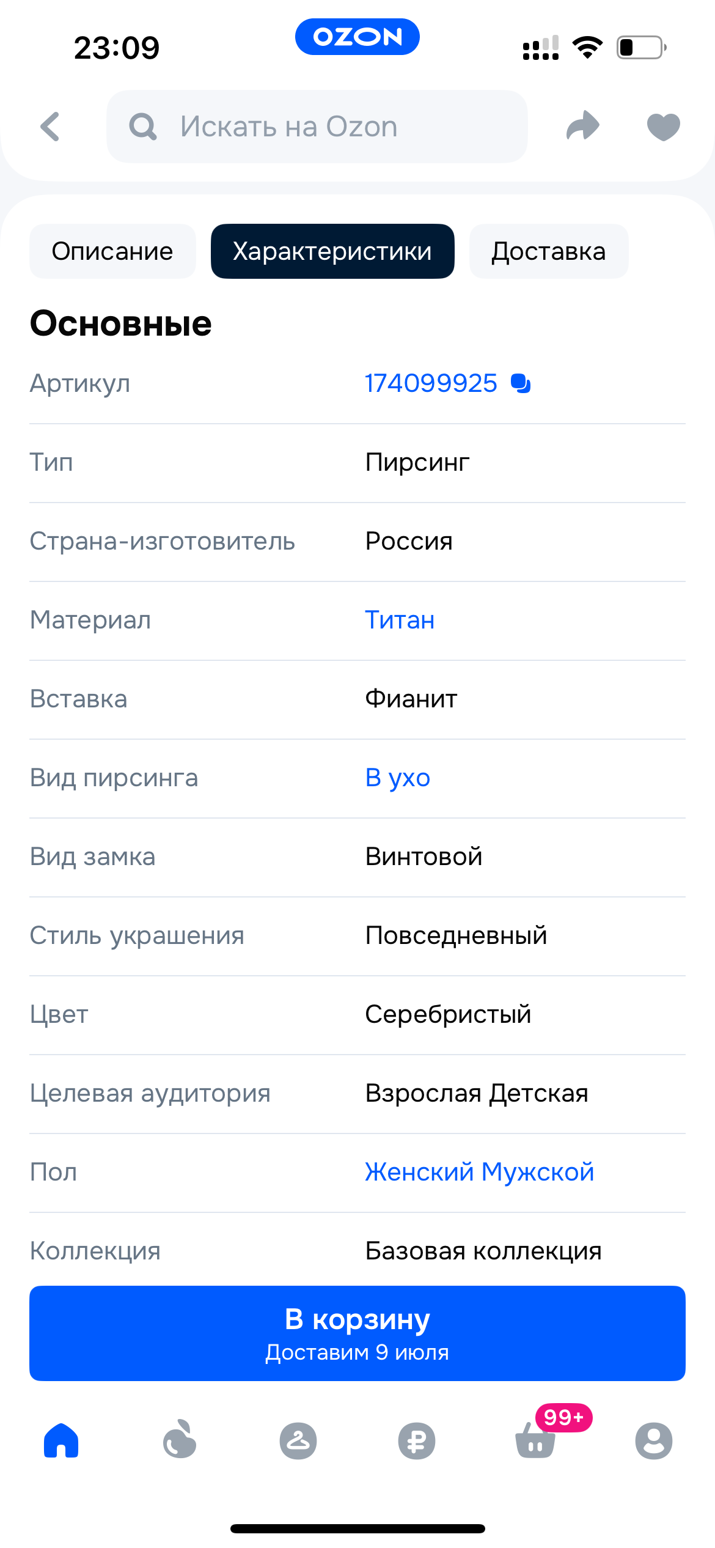
Task: Add product to favorites via heart icon
Action: point(663,127)
